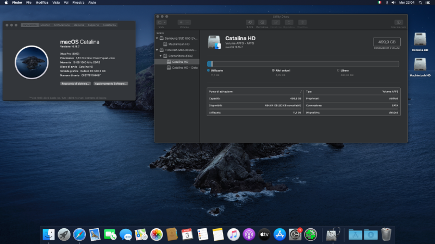Collapse the Samsung SSD 850 disk tree
The height and width of the screenshot is (244, 435).
[x=158, y=38]
